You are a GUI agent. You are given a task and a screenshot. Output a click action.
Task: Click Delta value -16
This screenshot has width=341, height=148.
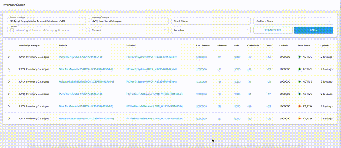click(x=269, y=57)
